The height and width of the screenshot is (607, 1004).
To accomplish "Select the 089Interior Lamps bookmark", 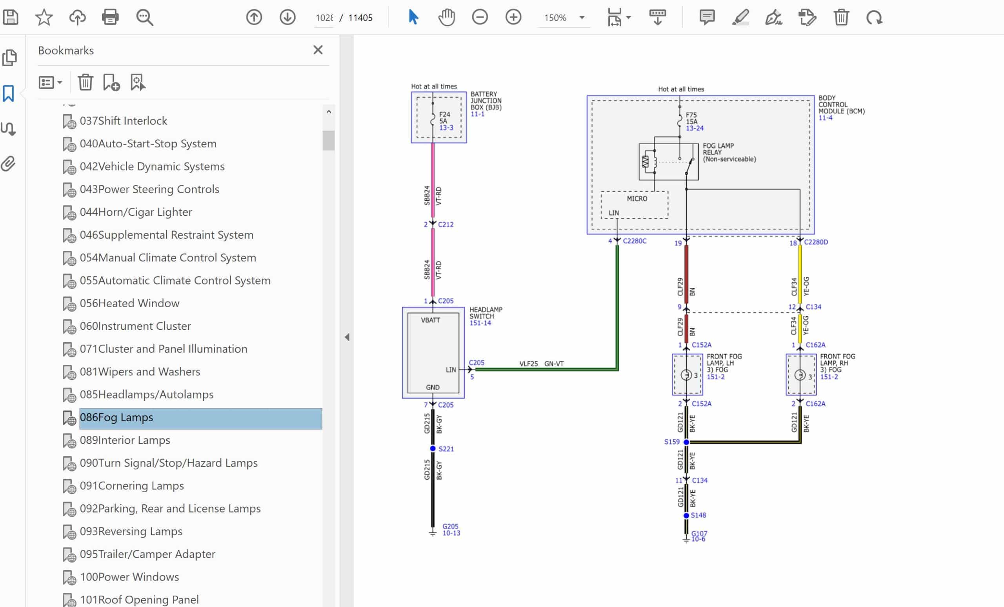I will tap(125, 440).
